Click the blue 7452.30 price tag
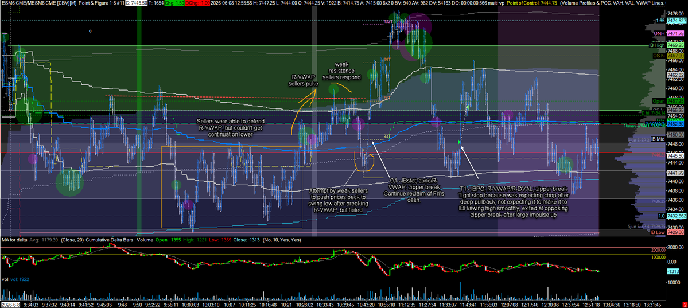688x308 pixels. [x=676, y=124]
